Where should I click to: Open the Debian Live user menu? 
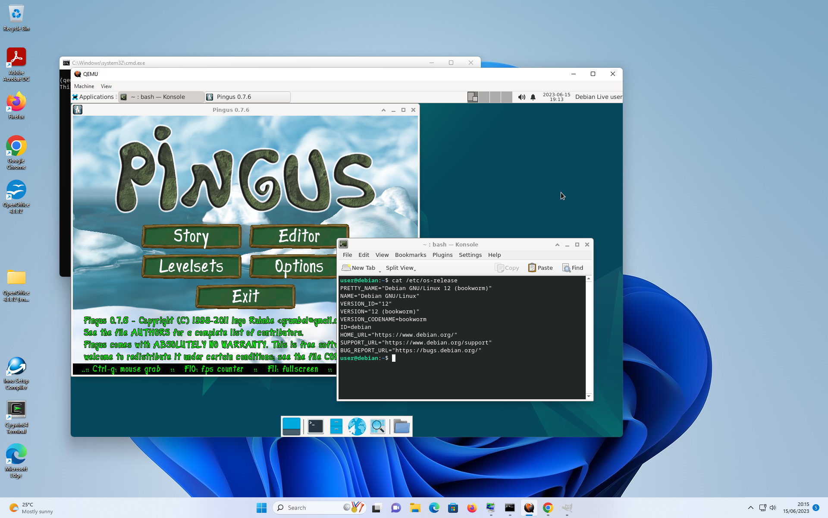click(598, 97)
